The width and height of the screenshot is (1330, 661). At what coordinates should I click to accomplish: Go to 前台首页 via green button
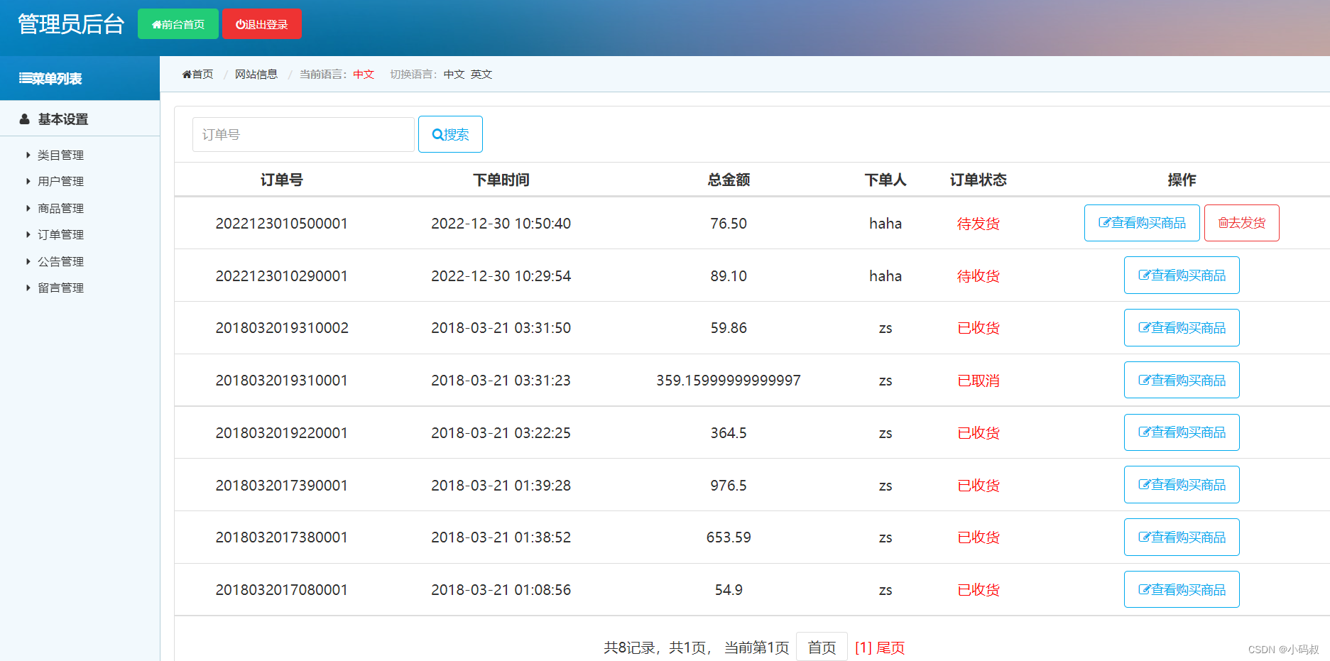[178, 24]
